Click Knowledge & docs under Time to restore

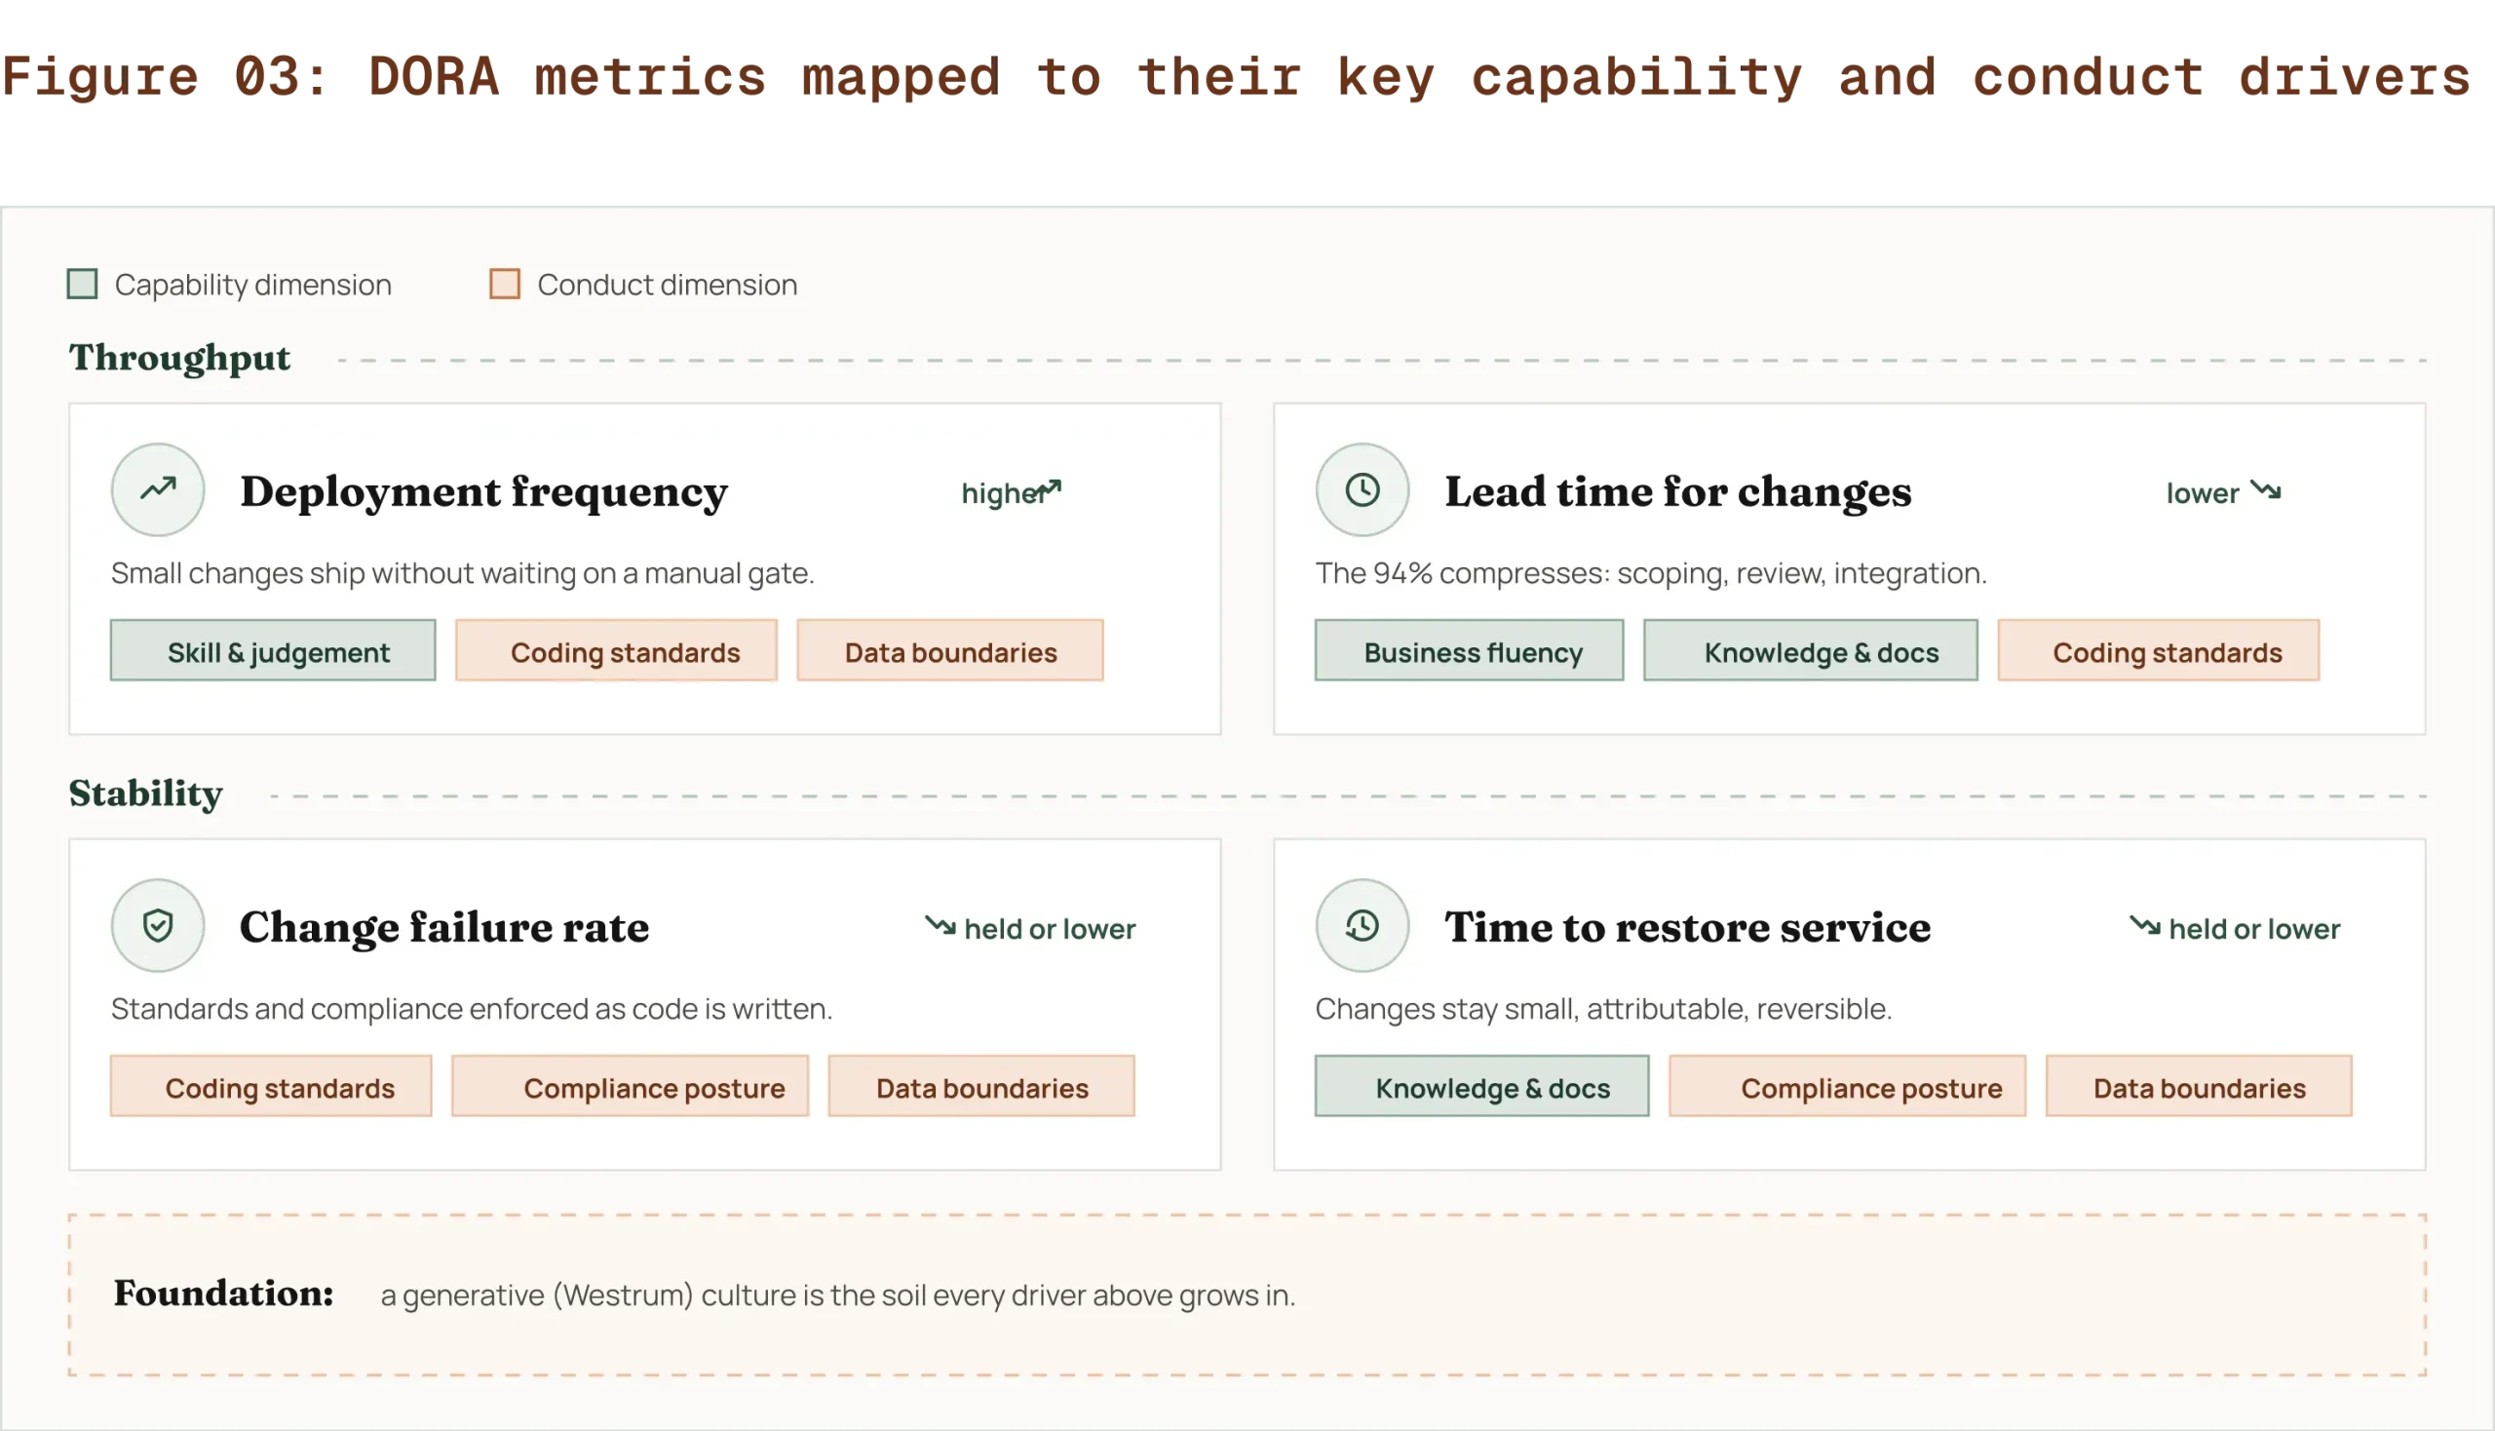[x=1481, y=1086]
